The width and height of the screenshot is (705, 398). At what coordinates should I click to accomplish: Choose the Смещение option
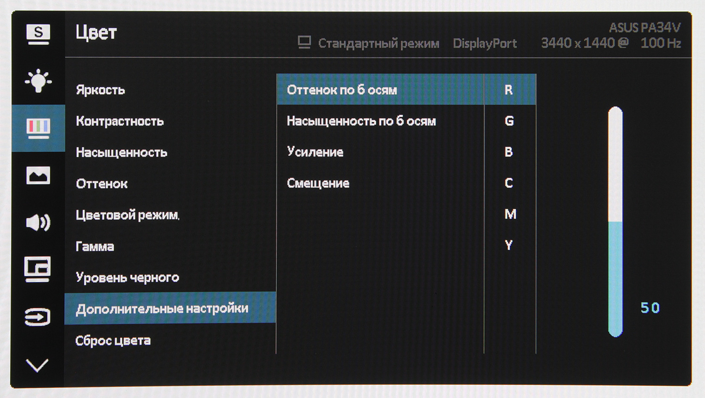tap(318, 183)
